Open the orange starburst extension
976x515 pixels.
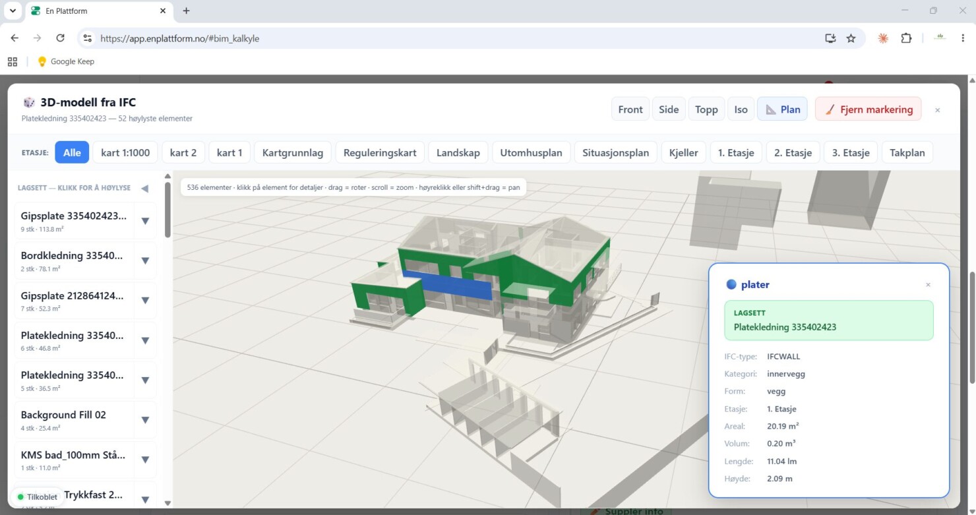[x=883, y=38]
